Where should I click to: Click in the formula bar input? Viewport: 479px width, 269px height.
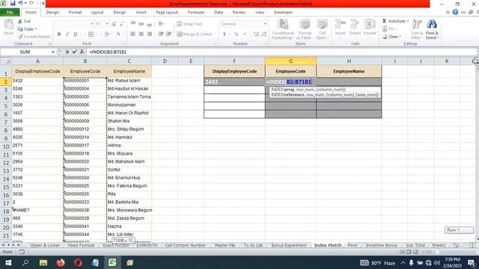coord(281,52)
